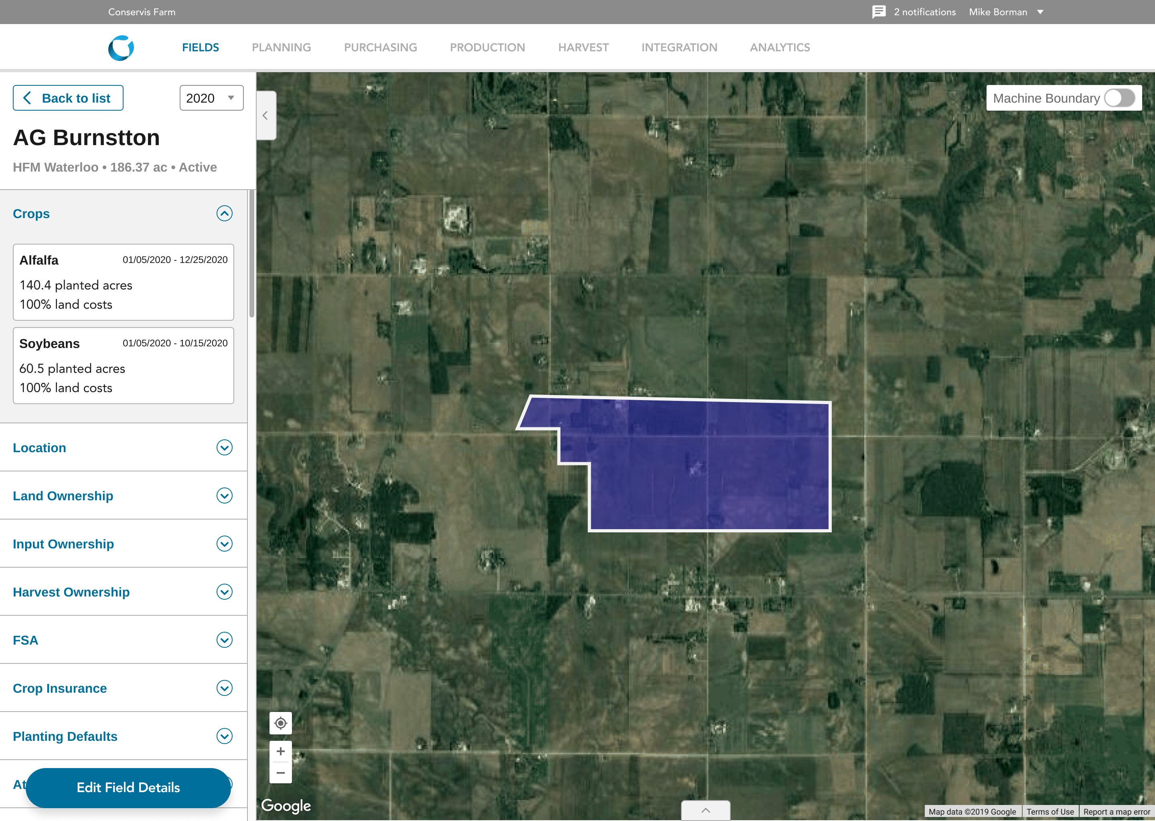Image resolution: width=1155 pixels, height=821 pixels.
Task: Expand the Location section
Action: (x=225, y=447)
